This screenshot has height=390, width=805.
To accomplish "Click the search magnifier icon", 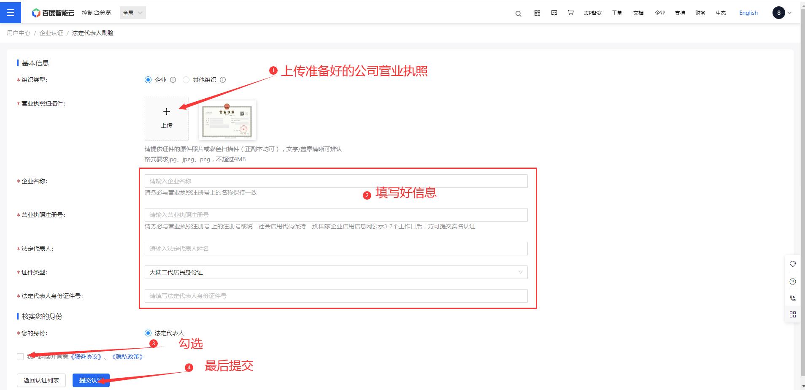I will click(x=518, y=14).
